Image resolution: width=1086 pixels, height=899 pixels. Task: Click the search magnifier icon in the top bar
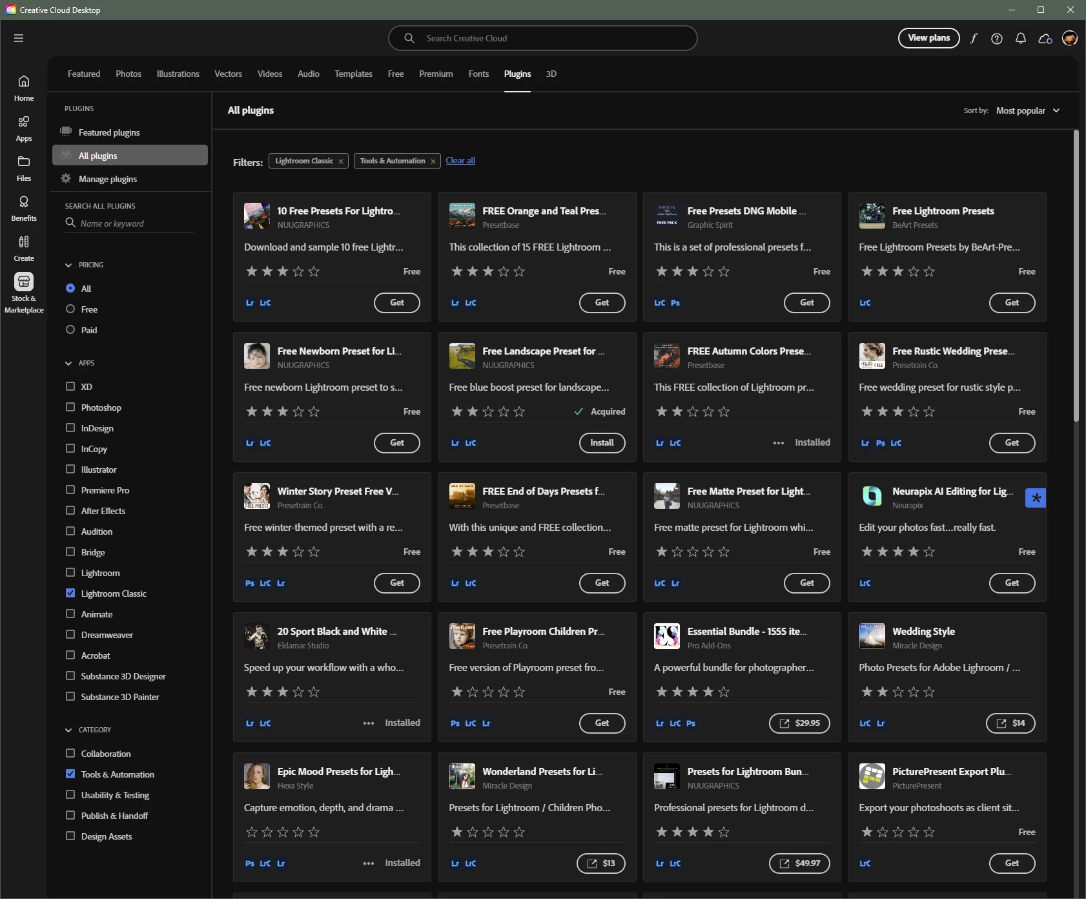(409, 38)
